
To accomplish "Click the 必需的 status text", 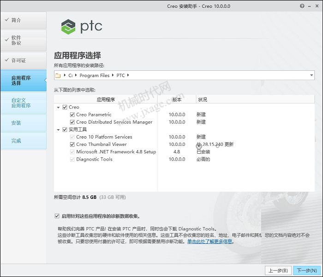I will (203, 159).
